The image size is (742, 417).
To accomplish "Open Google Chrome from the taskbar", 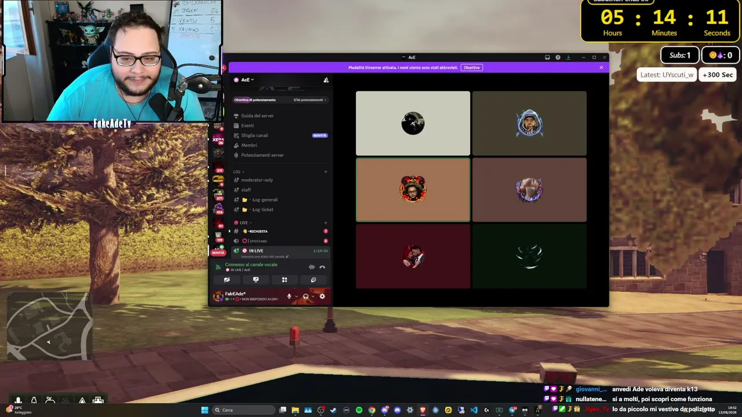I will (372, 410).
